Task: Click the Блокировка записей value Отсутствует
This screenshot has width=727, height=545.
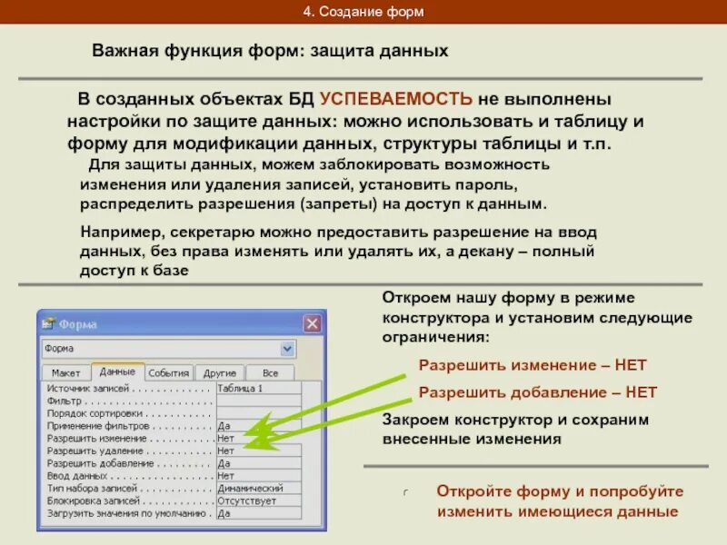Action: 259,501
